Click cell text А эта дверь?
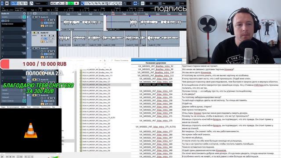The image size is (281, 158). [188, 94]
